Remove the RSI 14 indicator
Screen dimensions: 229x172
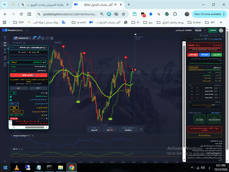coord(22,149)
